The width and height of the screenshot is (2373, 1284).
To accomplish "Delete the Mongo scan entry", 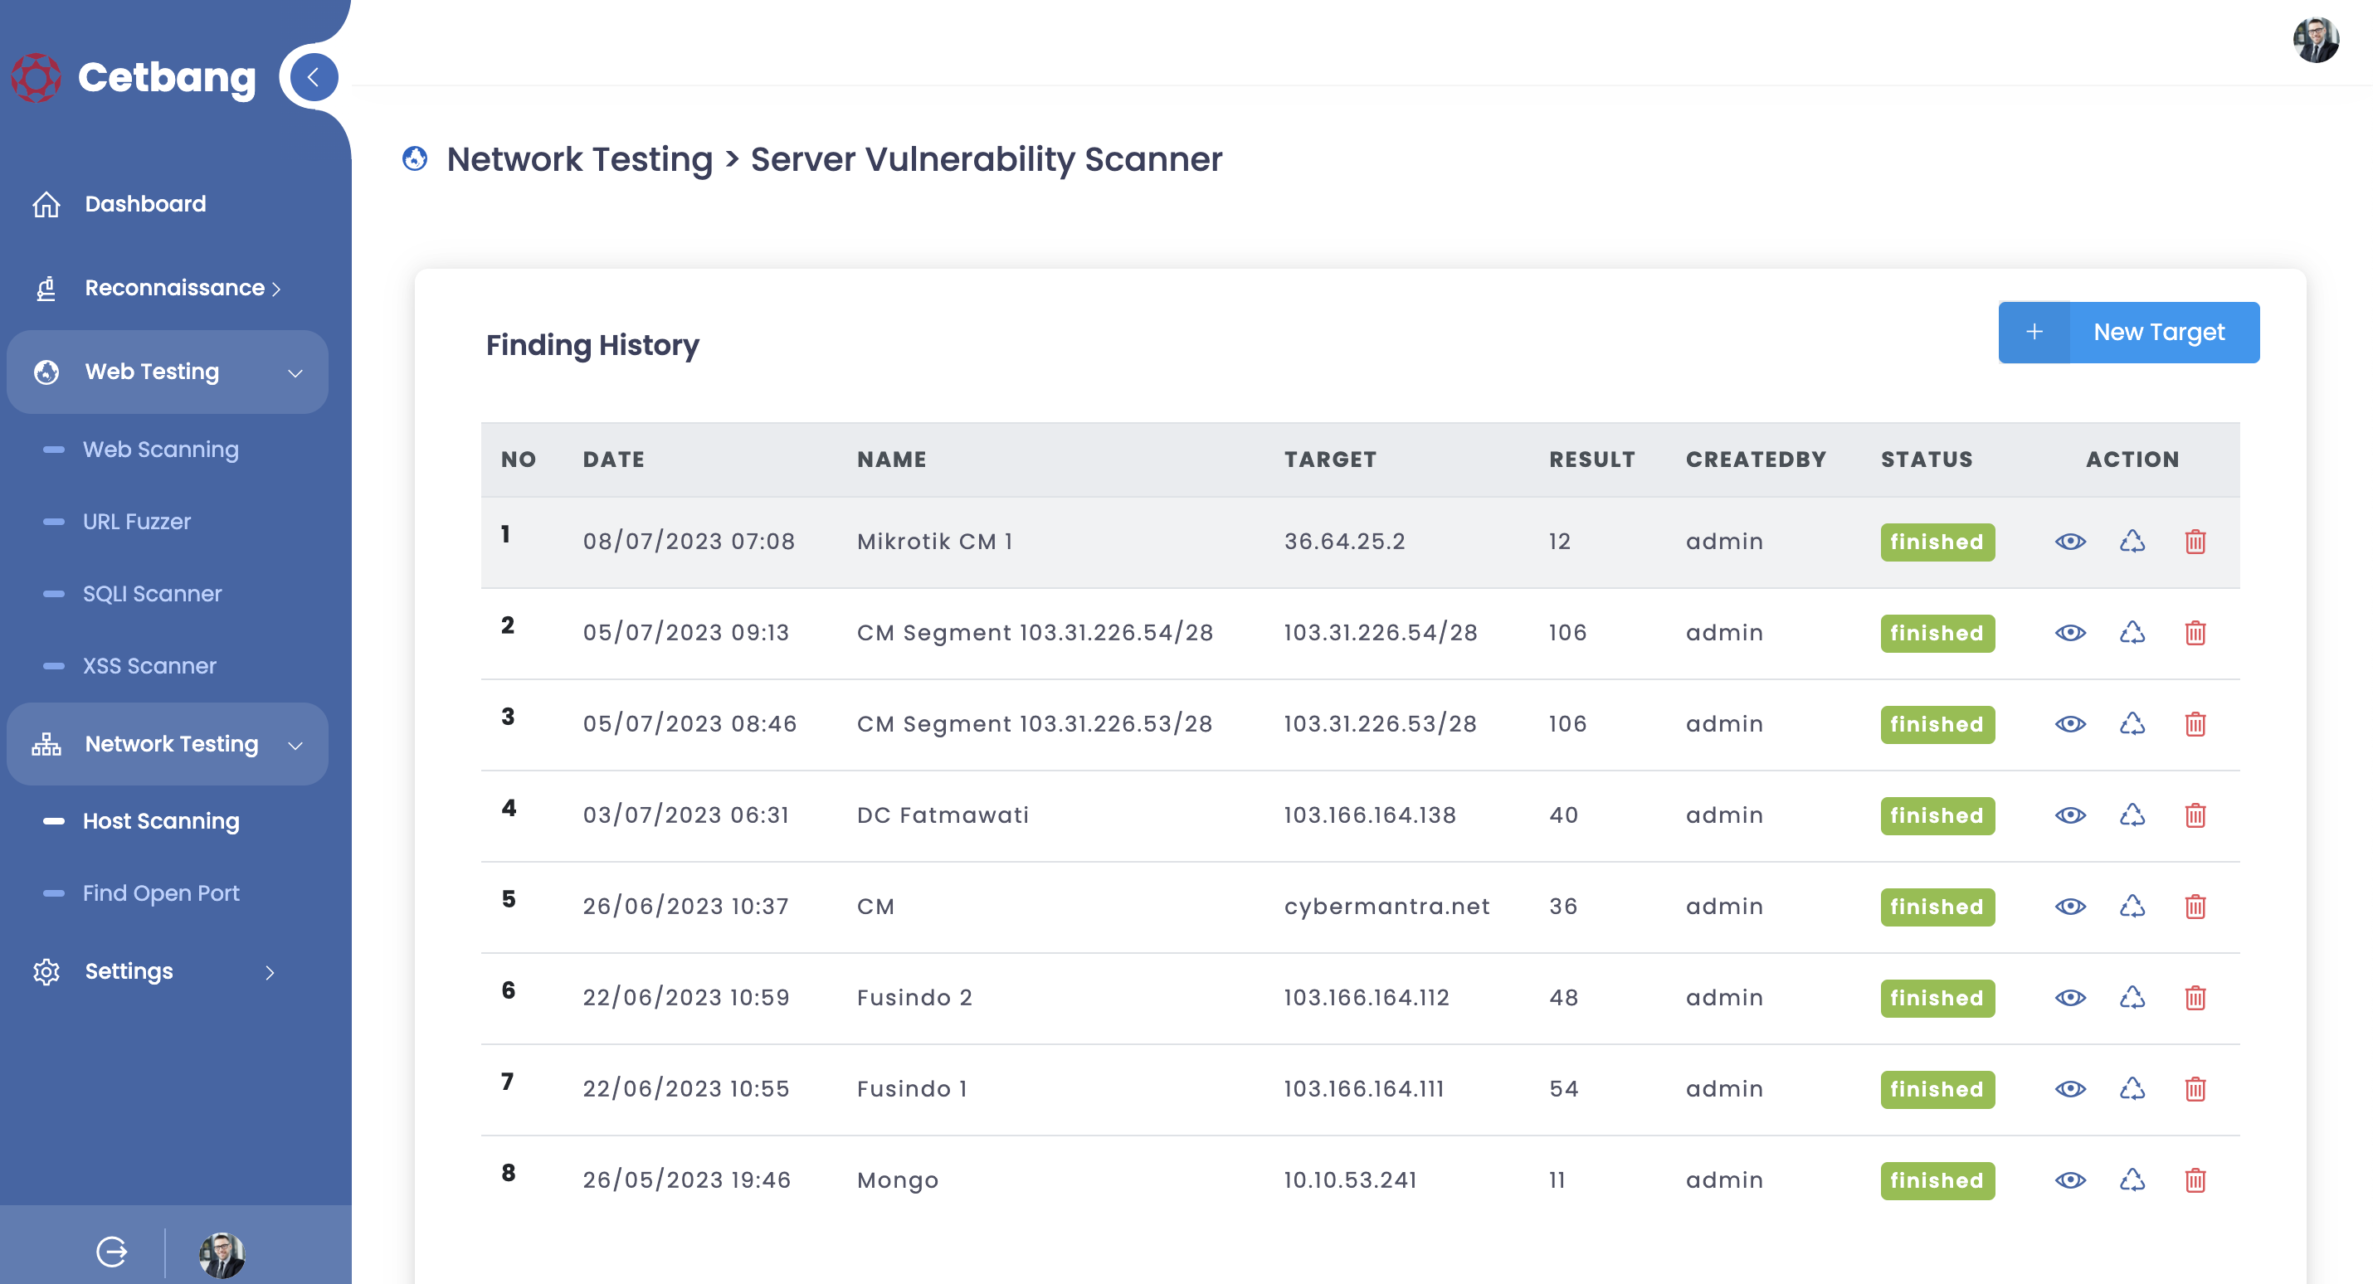I will (x=2195, y=1180).
